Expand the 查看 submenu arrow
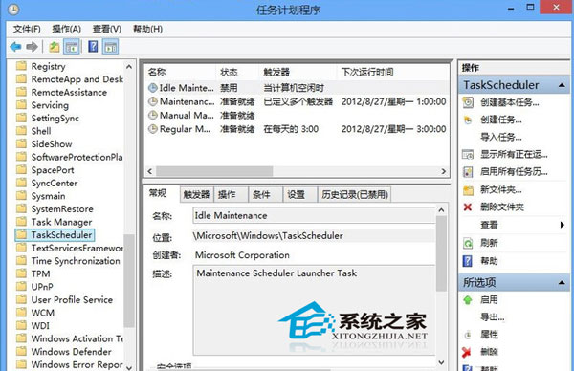574x371 pixels. coord(563,225)
